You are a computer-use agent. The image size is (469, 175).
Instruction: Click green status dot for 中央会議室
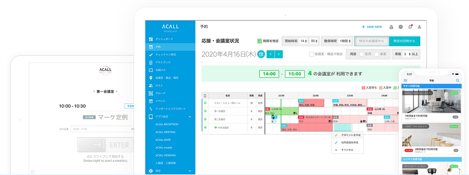(x=205, y=127)
